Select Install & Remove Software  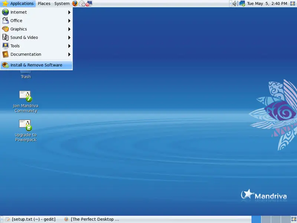tap(36, 65)
